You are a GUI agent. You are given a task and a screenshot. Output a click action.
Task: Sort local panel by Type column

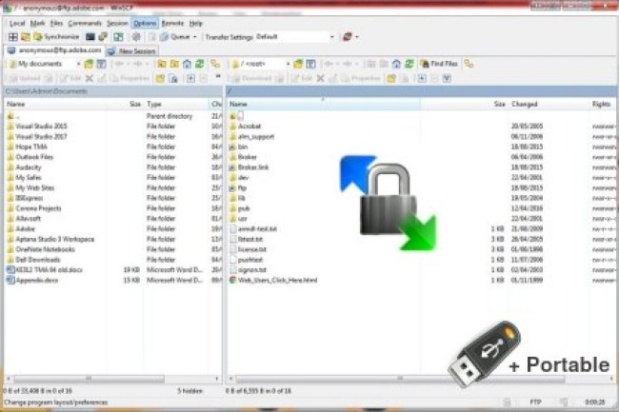[x=176, y=104]
